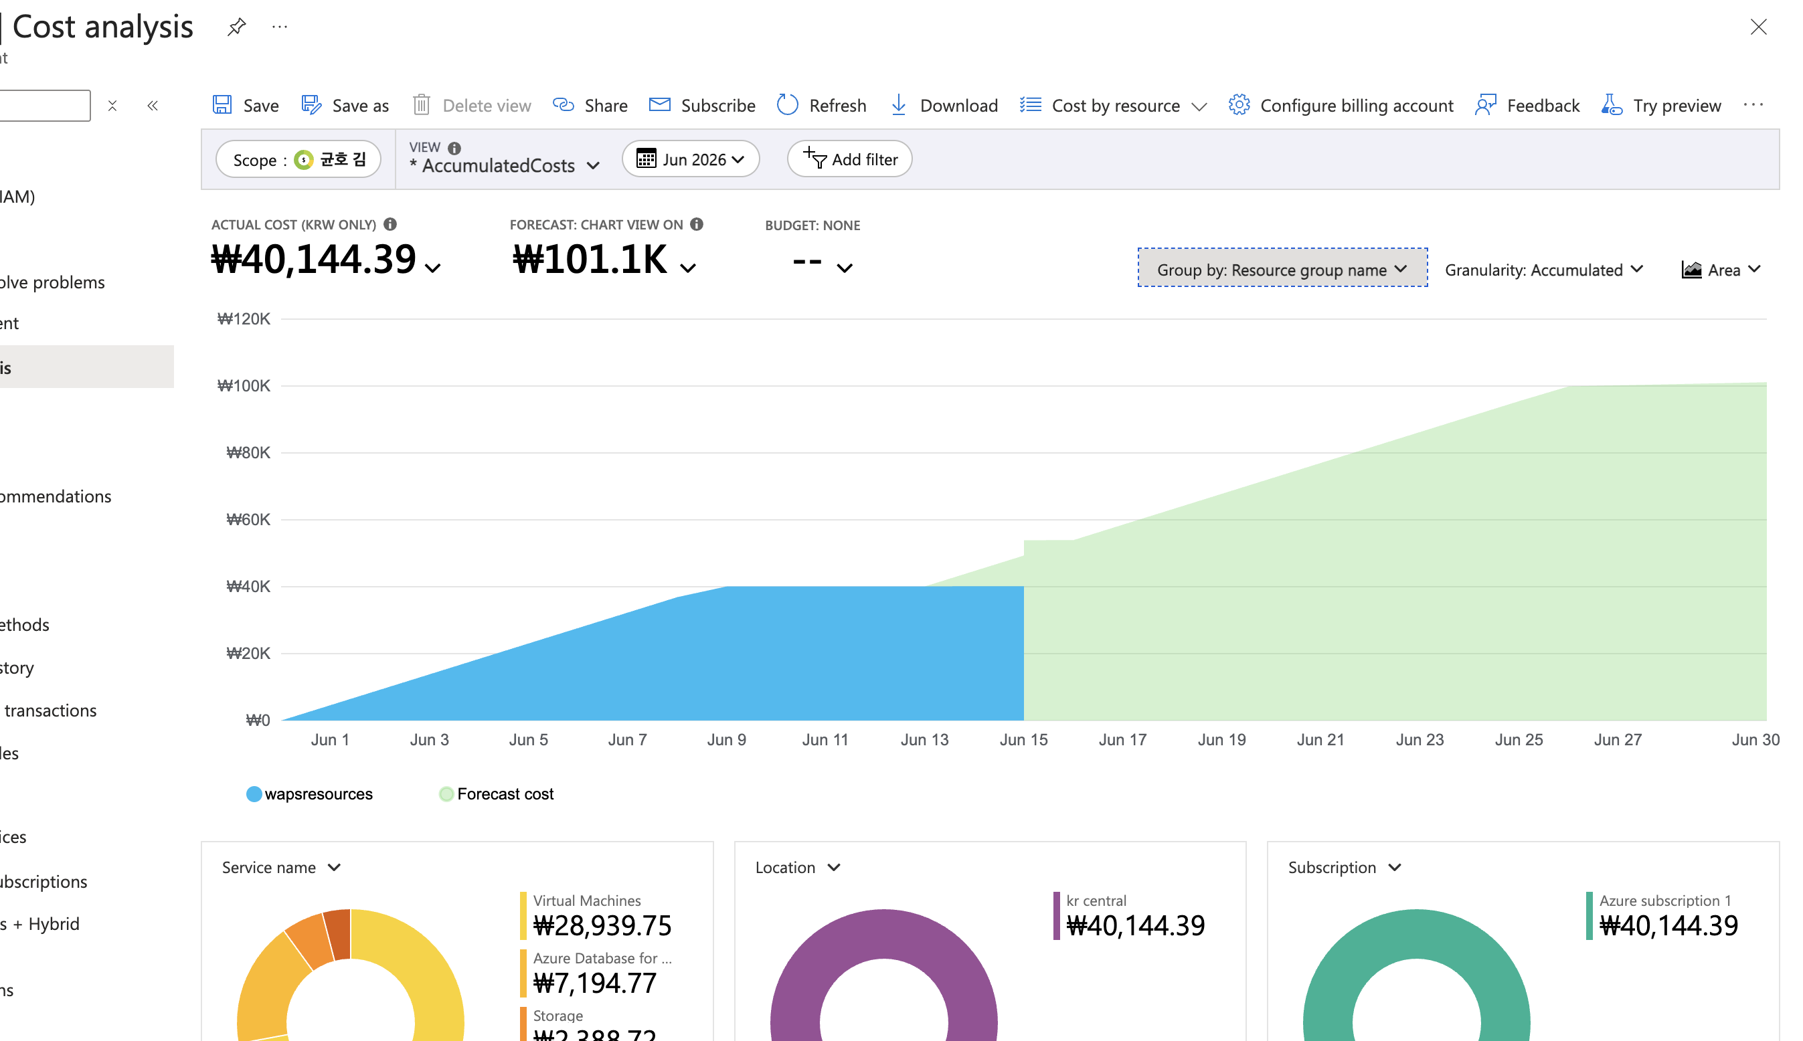Click the Scope selector pill
The height and width of the screenshot is (1041, 1803).
[x=298, y=159]
